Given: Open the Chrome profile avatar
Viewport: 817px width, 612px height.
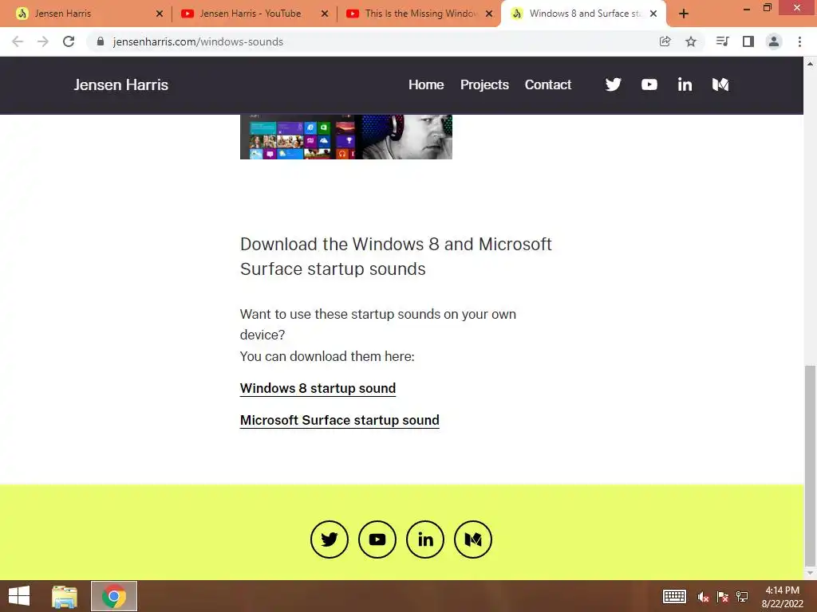Looking at the screenshot, I should click(774, 41).
